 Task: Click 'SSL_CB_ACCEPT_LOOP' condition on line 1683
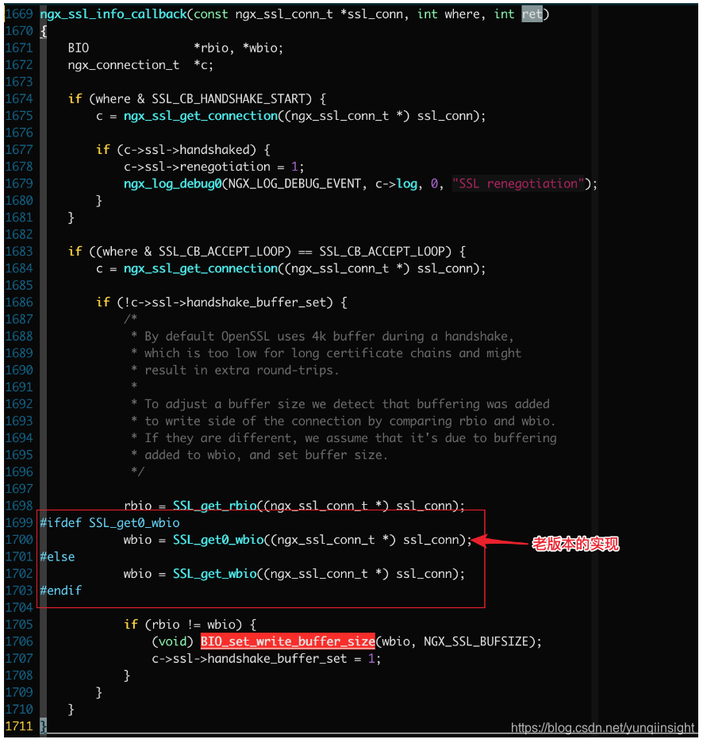click(x=274, y=252)
